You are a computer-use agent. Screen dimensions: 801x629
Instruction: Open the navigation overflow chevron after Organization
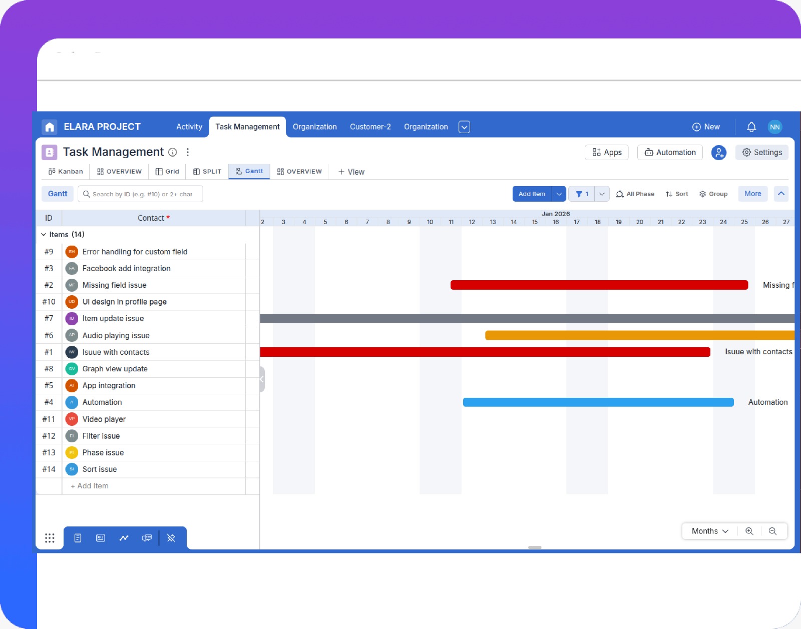(464, 127)
